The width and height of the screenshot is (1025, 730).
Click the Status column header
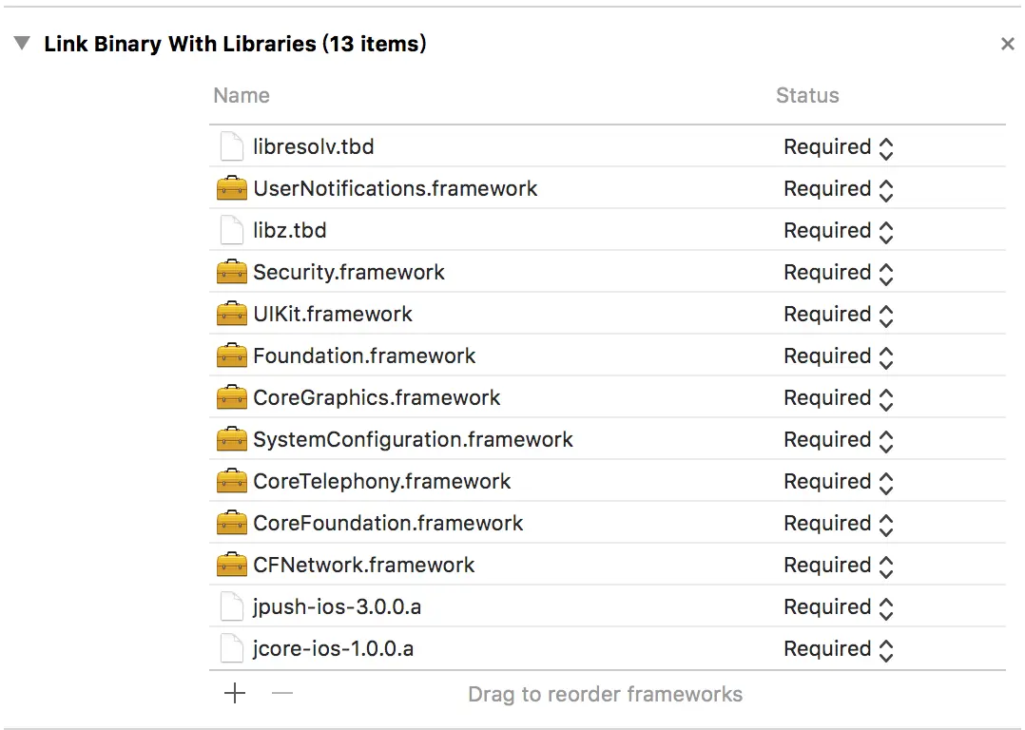807,95
